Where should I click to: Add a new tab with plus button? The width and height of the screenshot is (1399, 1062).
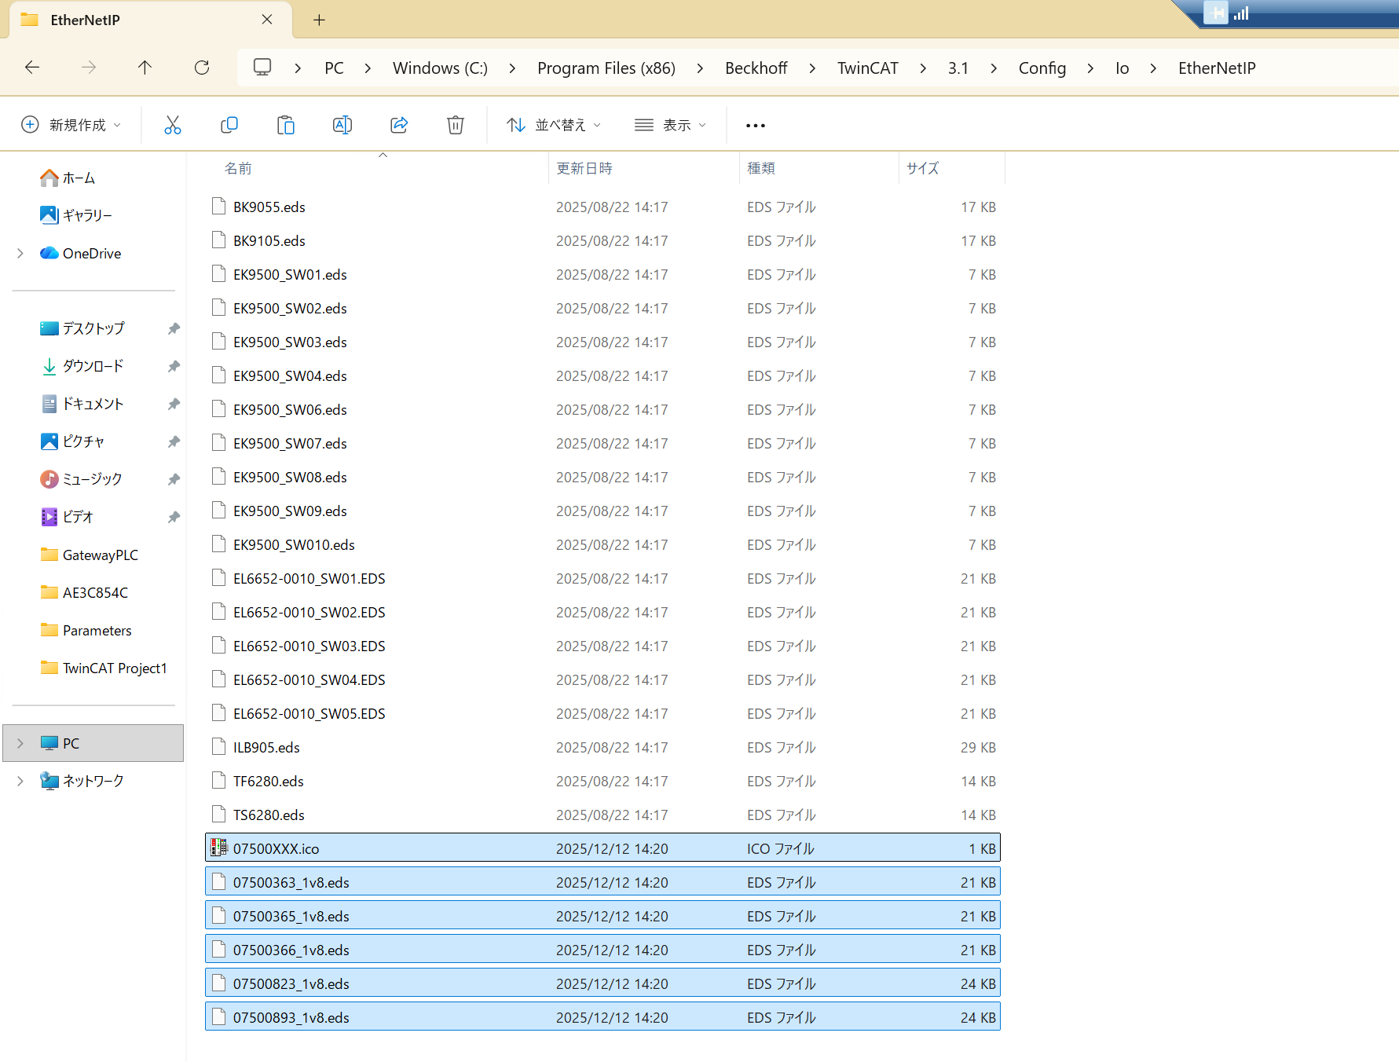[x=319, y=20]
